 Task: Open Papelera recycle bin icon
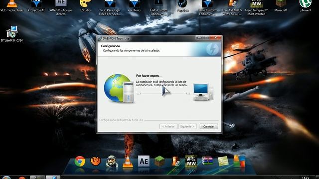tap(183, 5)
